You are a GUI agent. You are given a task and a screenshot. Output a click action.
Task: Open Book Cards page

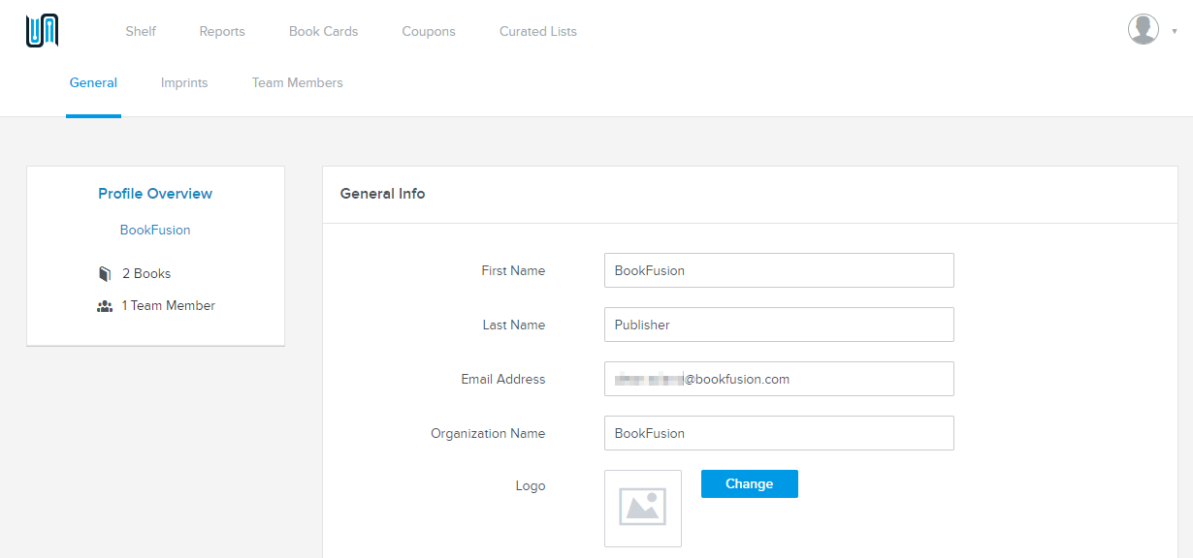pos(324,31)
